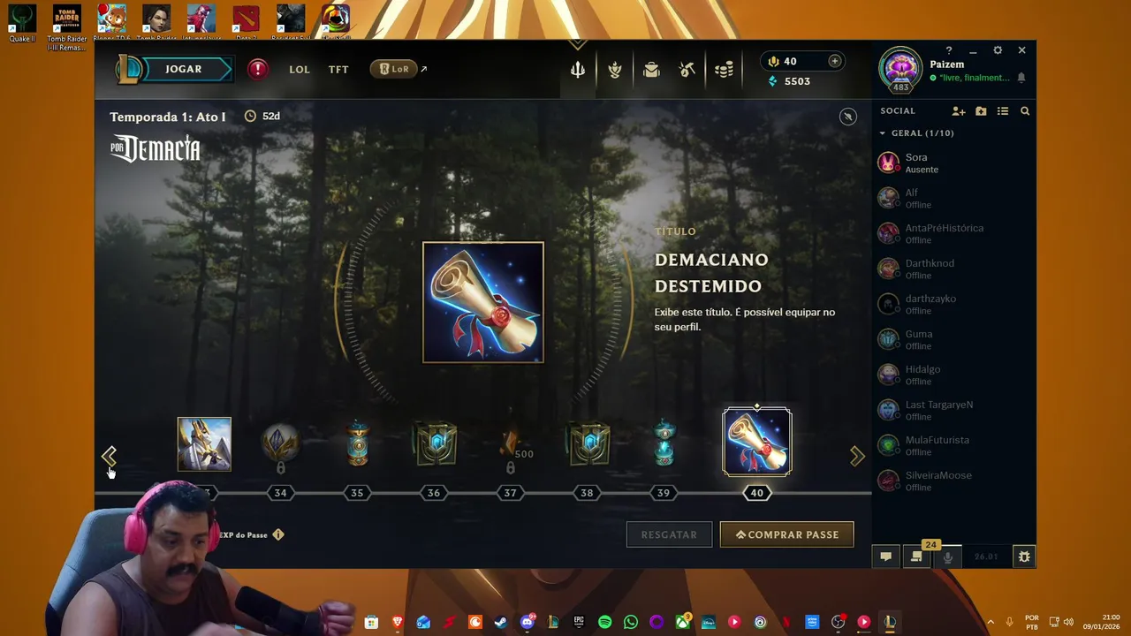Open Discord from the taskbar
Viewport: 1131px width, 636px height.
528,622
